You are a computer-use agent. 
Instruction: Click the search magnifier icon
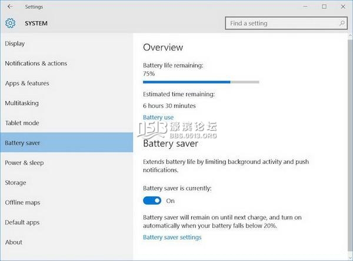(x=342, y=24)
